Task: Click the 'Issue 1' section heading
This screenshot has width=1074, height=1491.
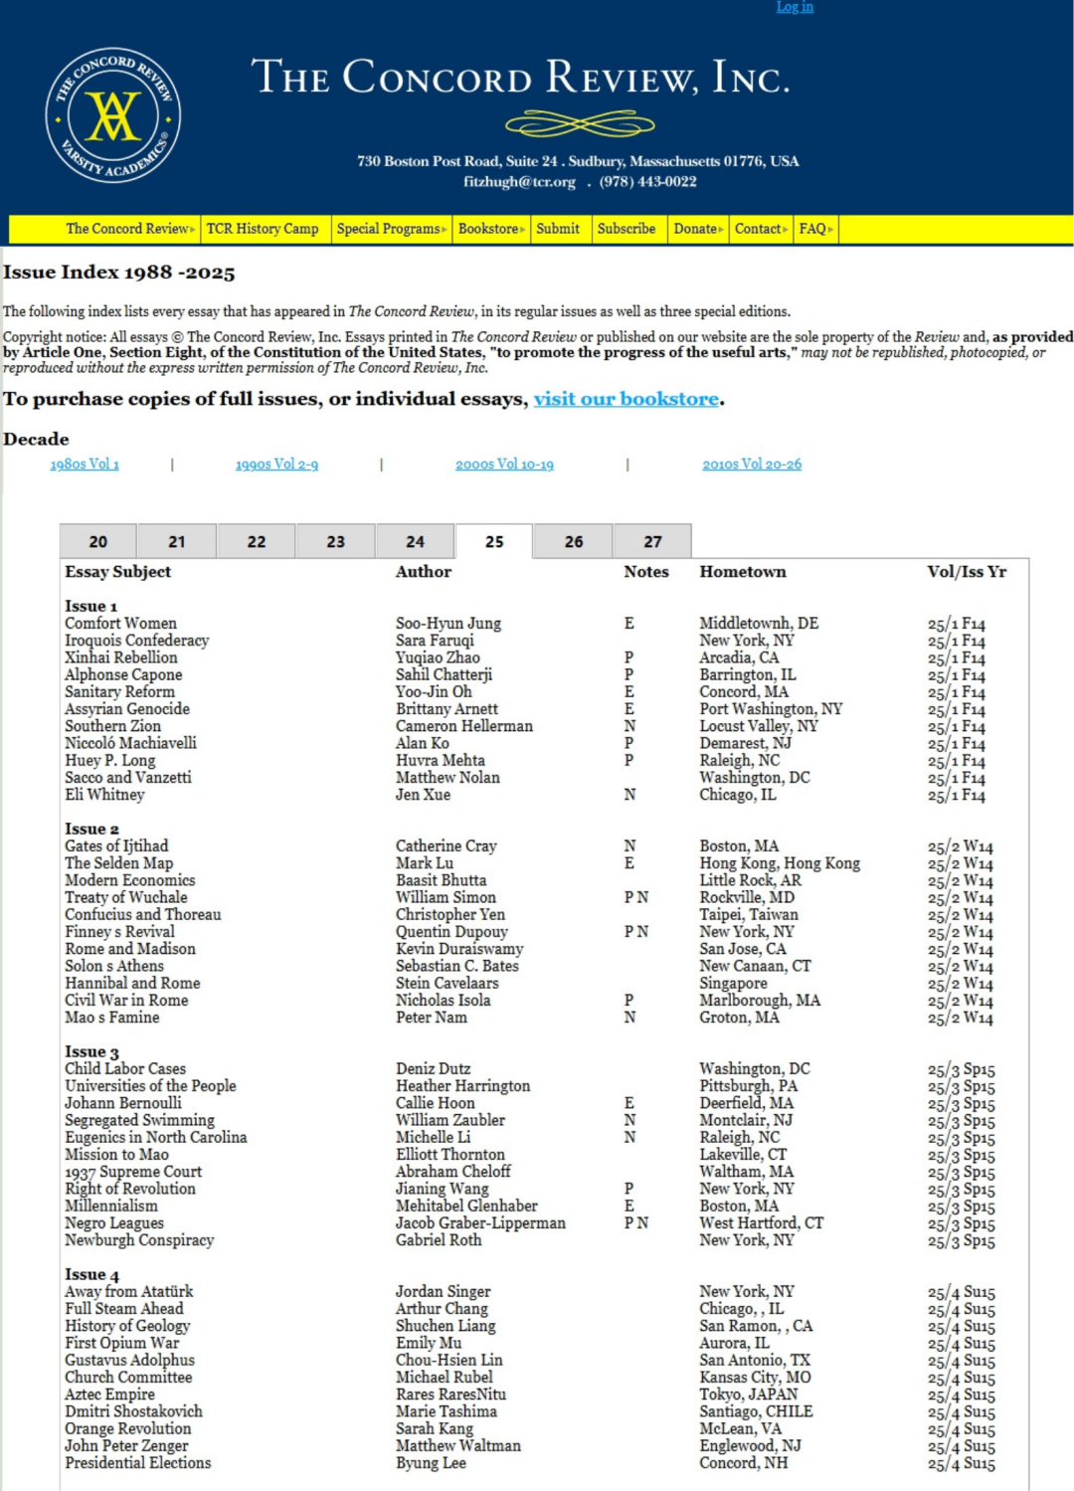Action: (91, 607)
